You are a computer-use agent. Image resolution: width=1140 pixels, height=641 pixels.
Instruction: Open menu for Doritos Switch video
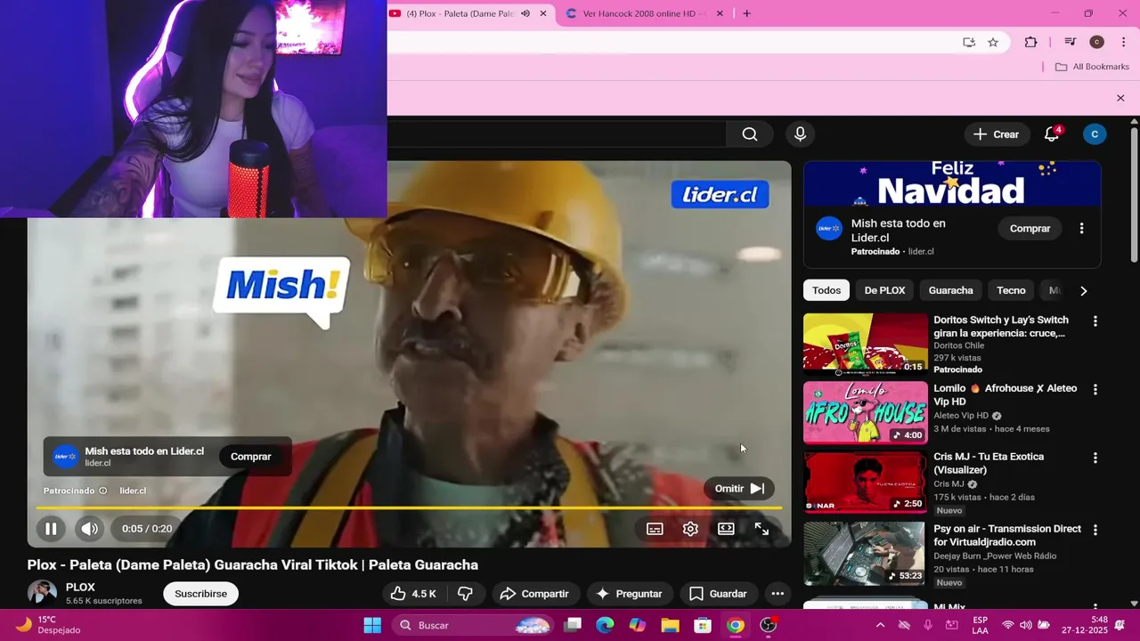click(1095, 321)
